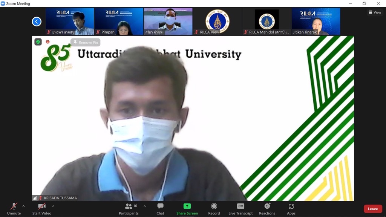Enable Live Transcript captions
Screen dimensions: 386x217
240,208
